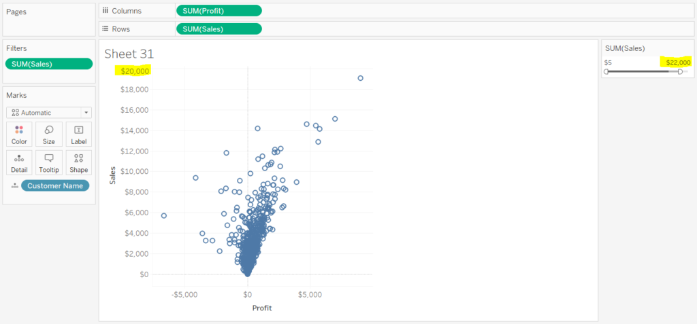The width and height of the screenshot is (697, 324).
Task: Open the Tooltip editor
Action: (x=49, y=162)
